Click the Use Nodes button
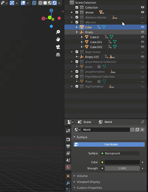This screenshot has width=148, height=192. pos(109,144)
